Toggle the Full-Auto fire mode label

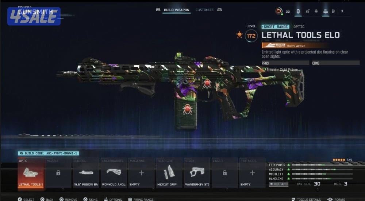click(278, 184)
